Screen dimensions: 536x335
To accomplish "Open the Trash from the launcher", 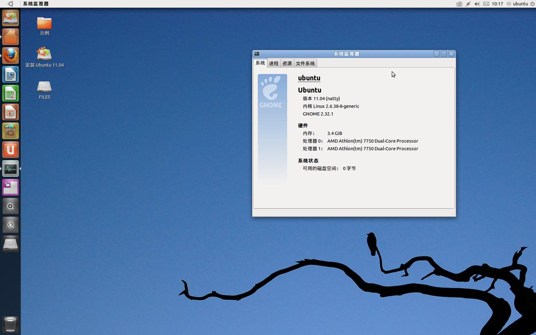I will click(10, 324).
